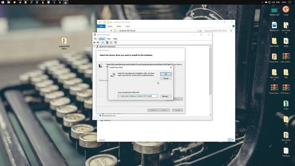This screenshot has height=166, width=295.
Task: Open the Share tab in Explorer ribbon
Action: point(119,26)
